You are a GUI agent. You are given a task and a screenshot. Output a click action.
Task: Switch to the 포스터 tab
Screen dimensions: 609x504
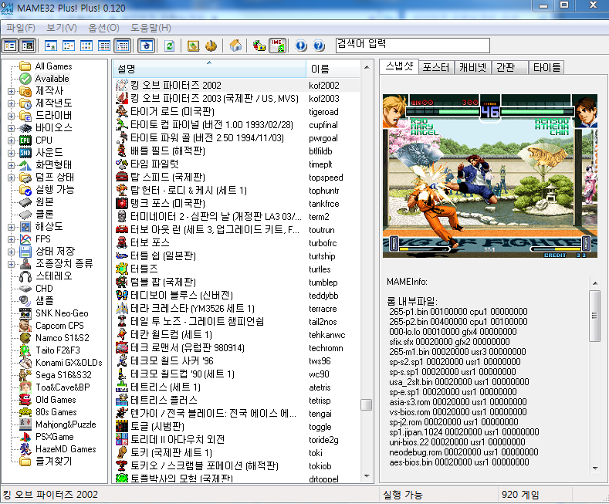point(436,68)
